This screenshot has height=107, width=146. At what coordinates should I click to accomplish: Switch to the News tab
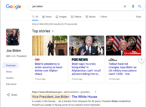(x=47, y=17)
